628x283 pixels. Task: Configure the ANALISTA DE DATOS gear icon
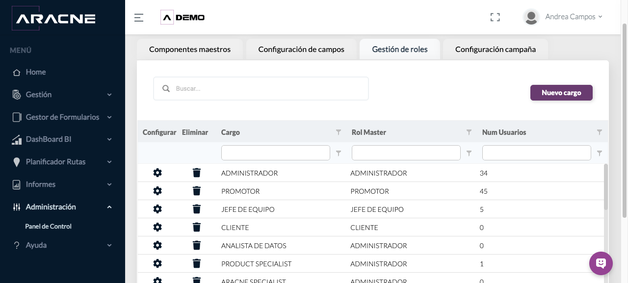click(157, 245)
